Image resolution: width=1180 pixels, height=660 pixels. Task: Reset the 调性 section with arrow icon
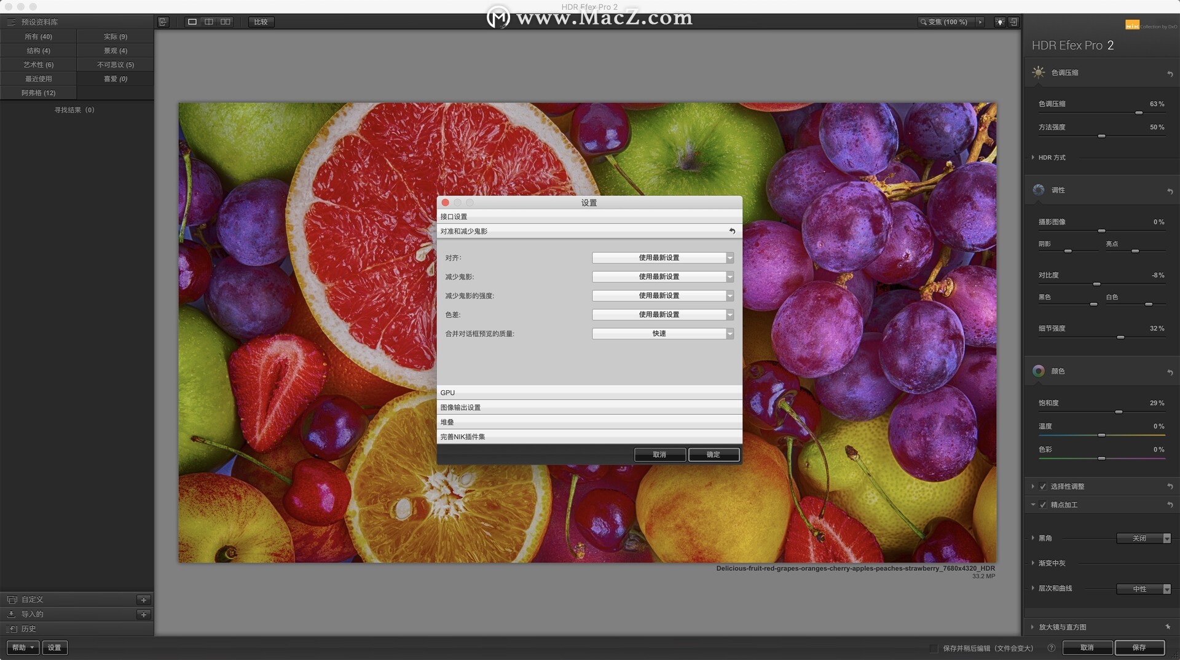[x=1170, y=191]
